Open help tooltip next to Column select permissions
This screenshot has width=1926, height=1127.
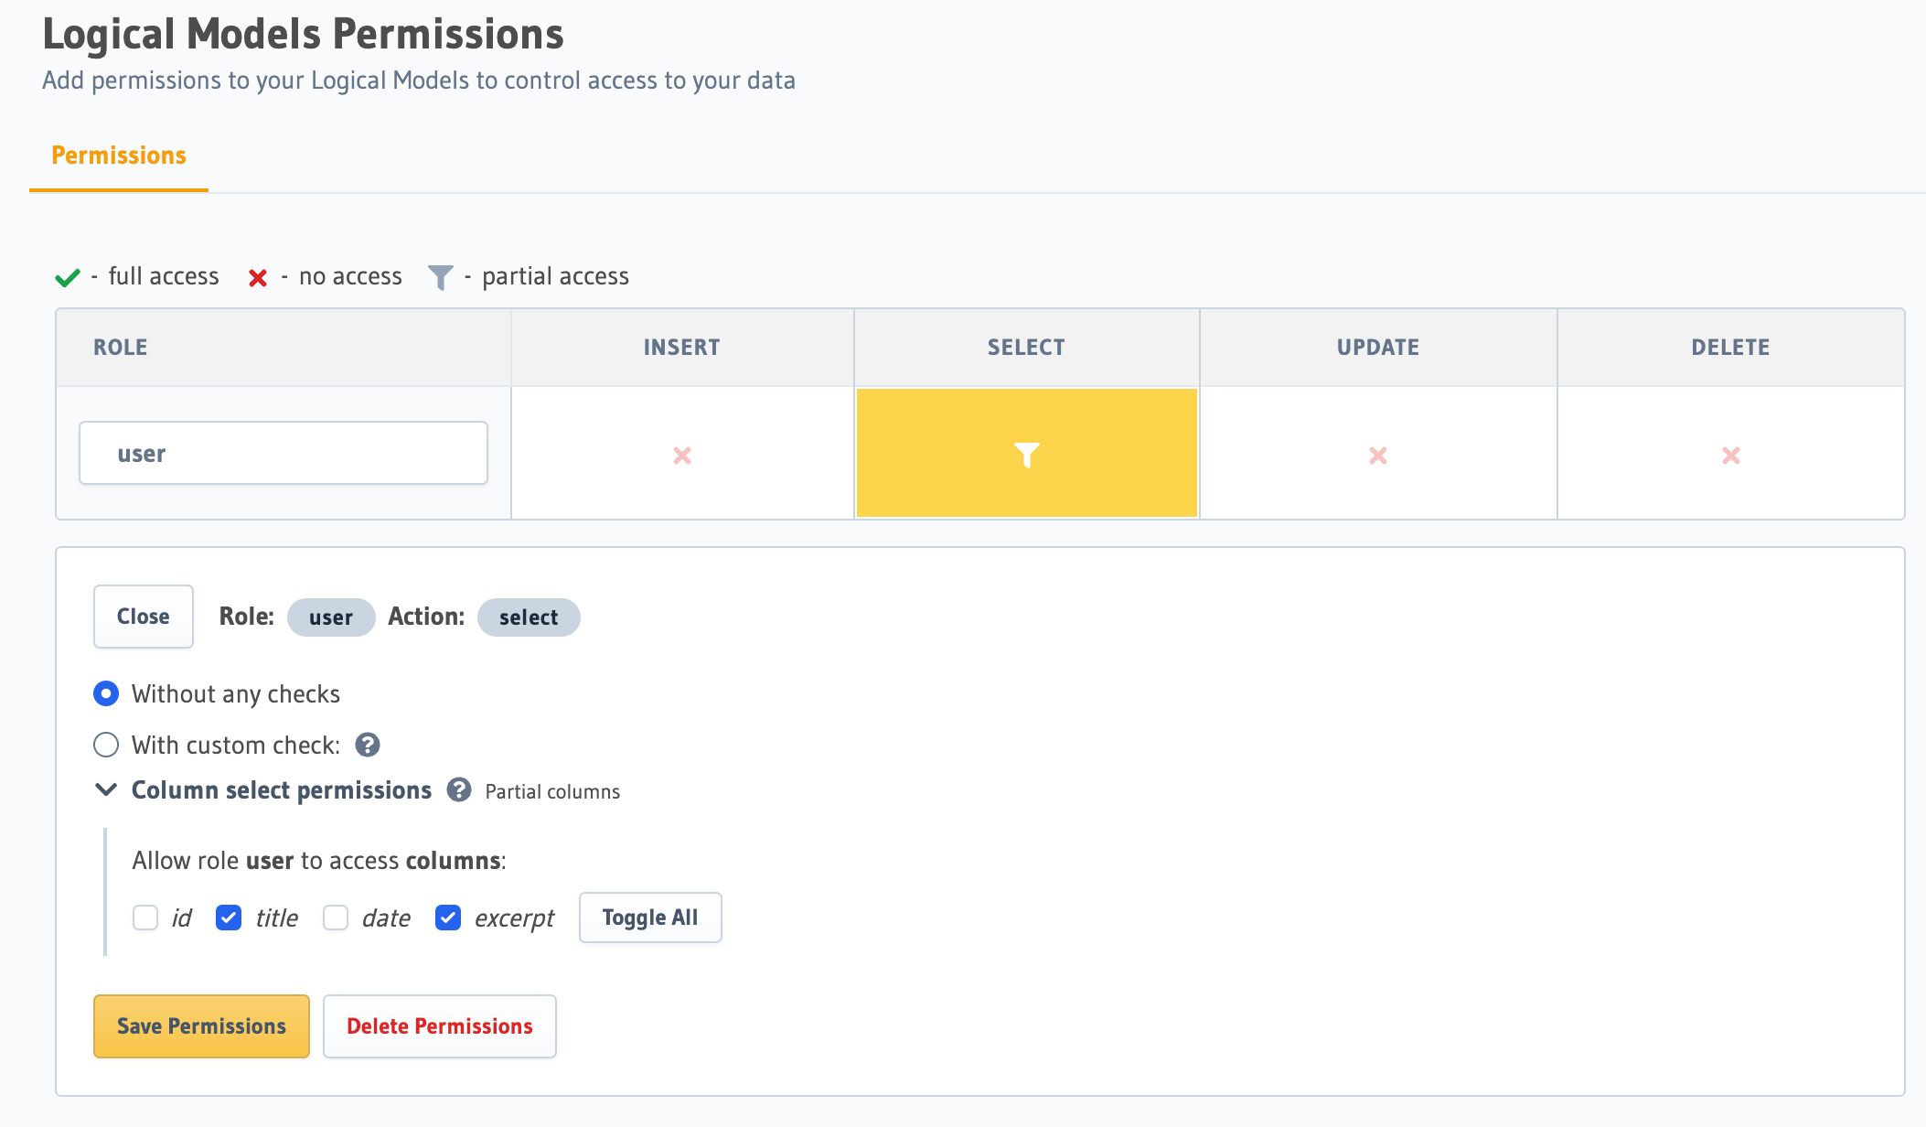[459, 790]
